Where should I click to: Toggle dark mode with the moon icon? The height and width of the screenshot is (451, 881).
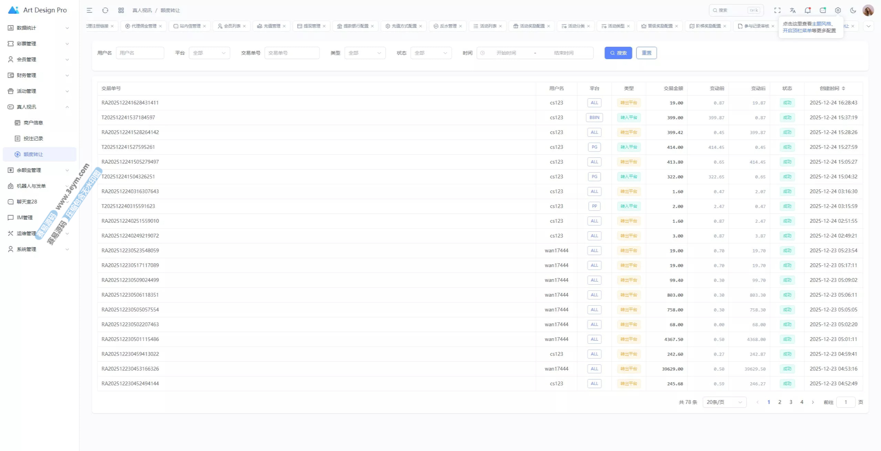[x=853, y=10]
